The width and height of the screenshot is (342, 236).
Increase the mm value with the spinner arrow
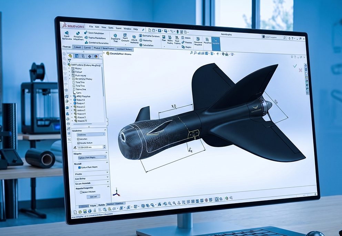[104, 146]
